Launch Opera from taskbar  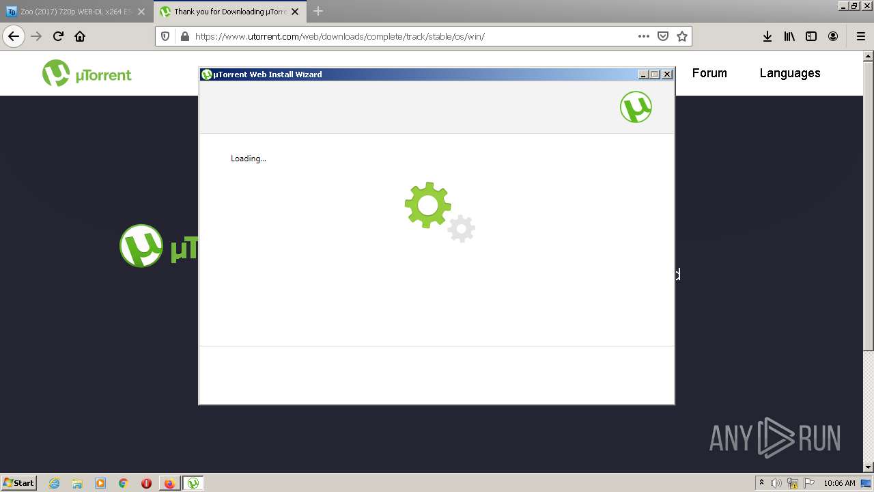coord(146,483)
